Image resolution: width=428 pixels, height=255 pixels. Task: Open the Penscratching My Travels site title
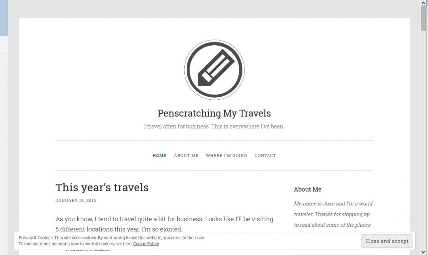pos(214,113)
